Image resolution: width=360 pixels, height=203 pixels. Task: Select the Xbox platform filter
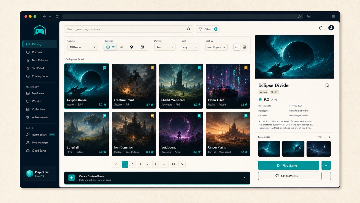[x=131, y=47]
